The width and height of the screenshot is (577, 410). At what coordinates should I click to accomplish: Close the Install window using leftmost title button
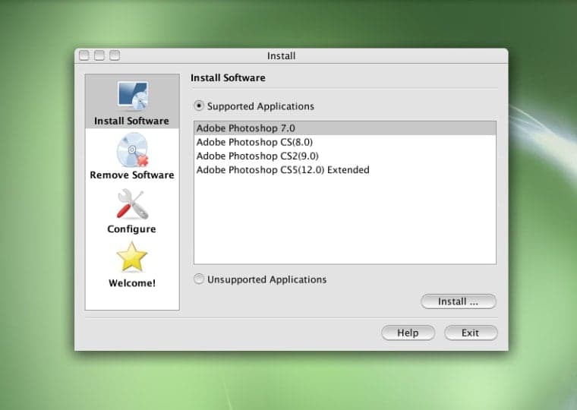(x=84, y=55)
